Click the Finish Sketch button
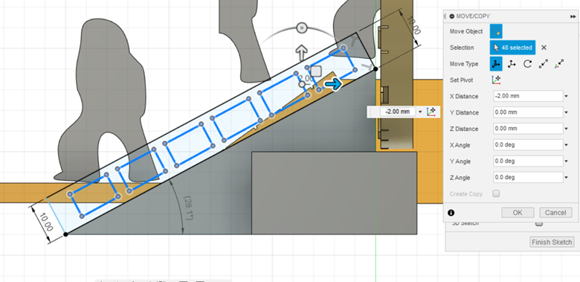The image size is (580, 282). tap(552, 243)
